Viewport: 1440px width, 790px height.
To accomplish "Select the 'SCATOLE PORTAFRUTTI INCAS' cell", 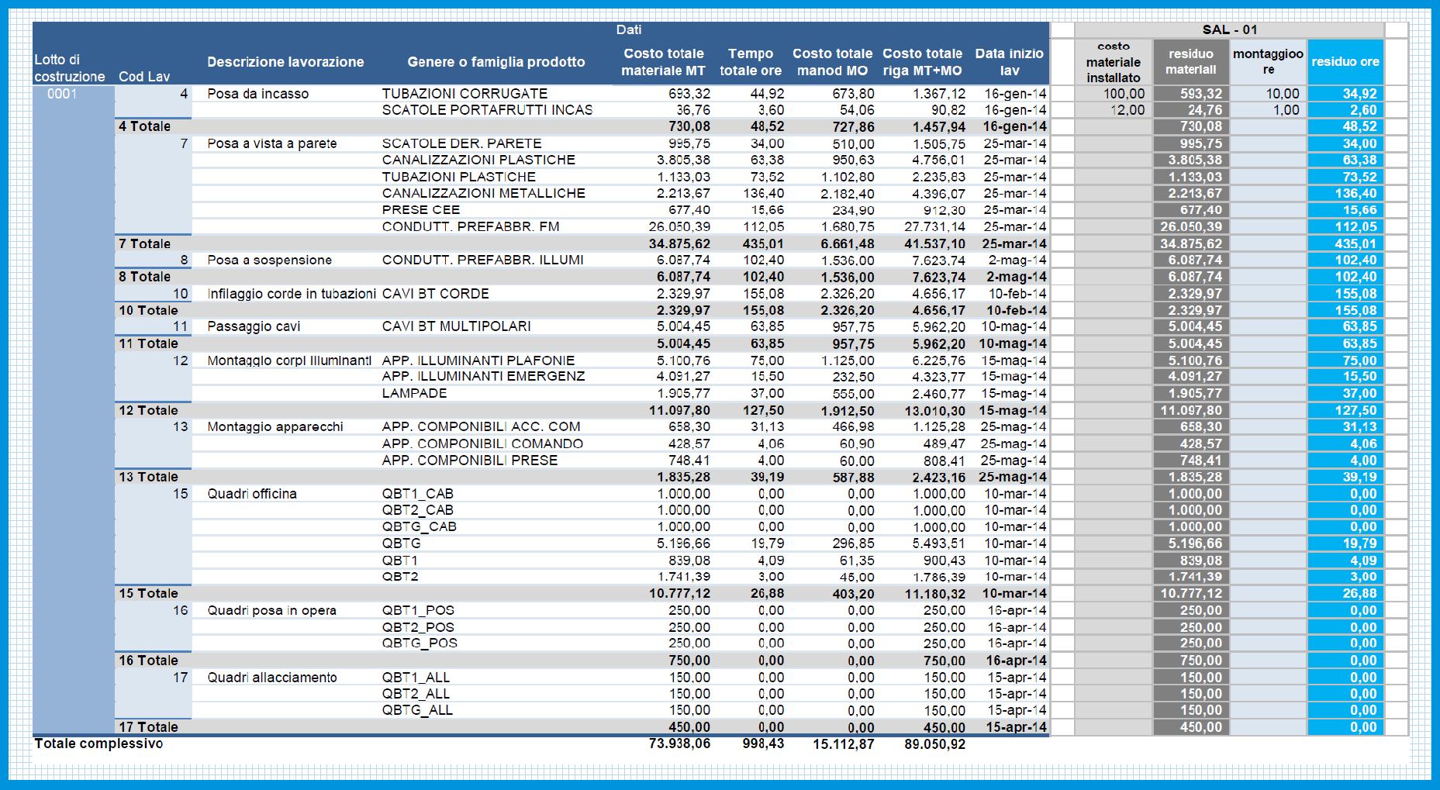I will coord(487,110).
